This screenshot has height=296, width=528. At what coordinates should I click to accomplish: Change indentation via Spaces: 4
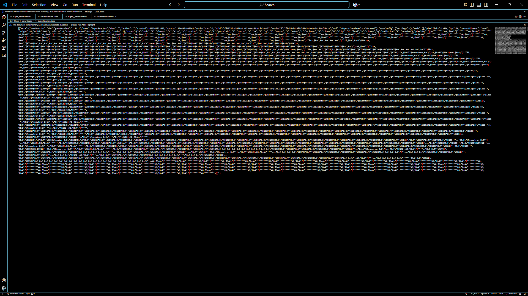[x=485, y=294]
